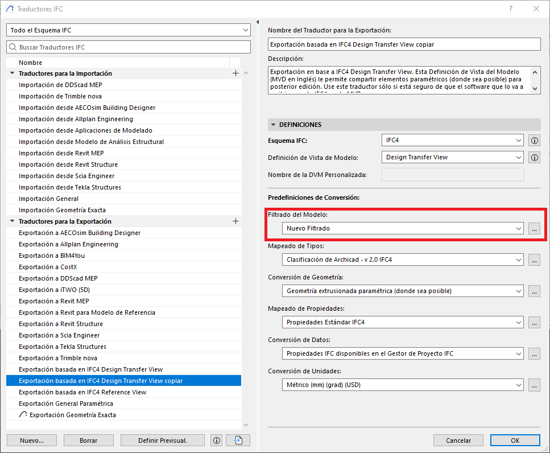This screenshot has width=550, height=453.
Task: Add a new export translator with plus icon
Action: 235,221
